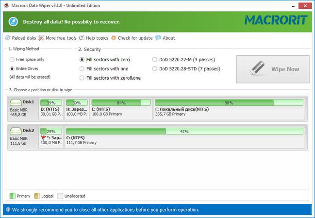The width and height of the screenshot is (315, 218).
Task: Select E: (NTFS) 84% usage bar
Action: tap(121, 102)
